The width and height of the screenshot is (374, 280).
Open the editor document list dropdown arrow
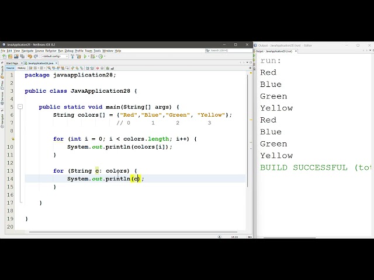point(247,62)
